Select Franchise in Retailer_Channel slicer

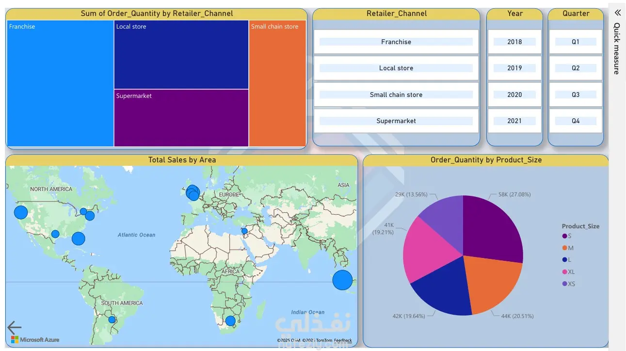(396, 42)
